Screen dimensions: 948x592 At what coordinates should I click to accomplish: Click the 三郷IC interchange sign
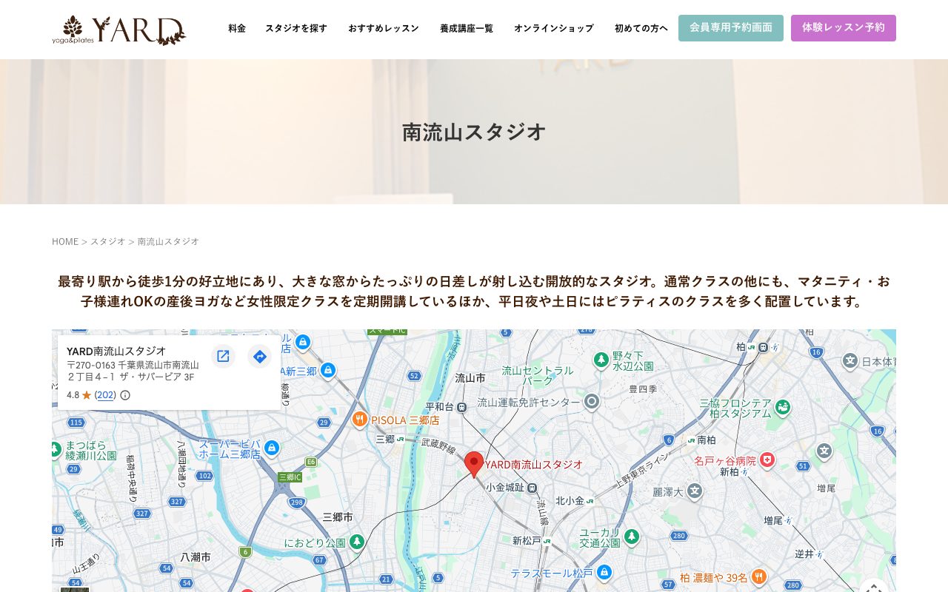290,477
